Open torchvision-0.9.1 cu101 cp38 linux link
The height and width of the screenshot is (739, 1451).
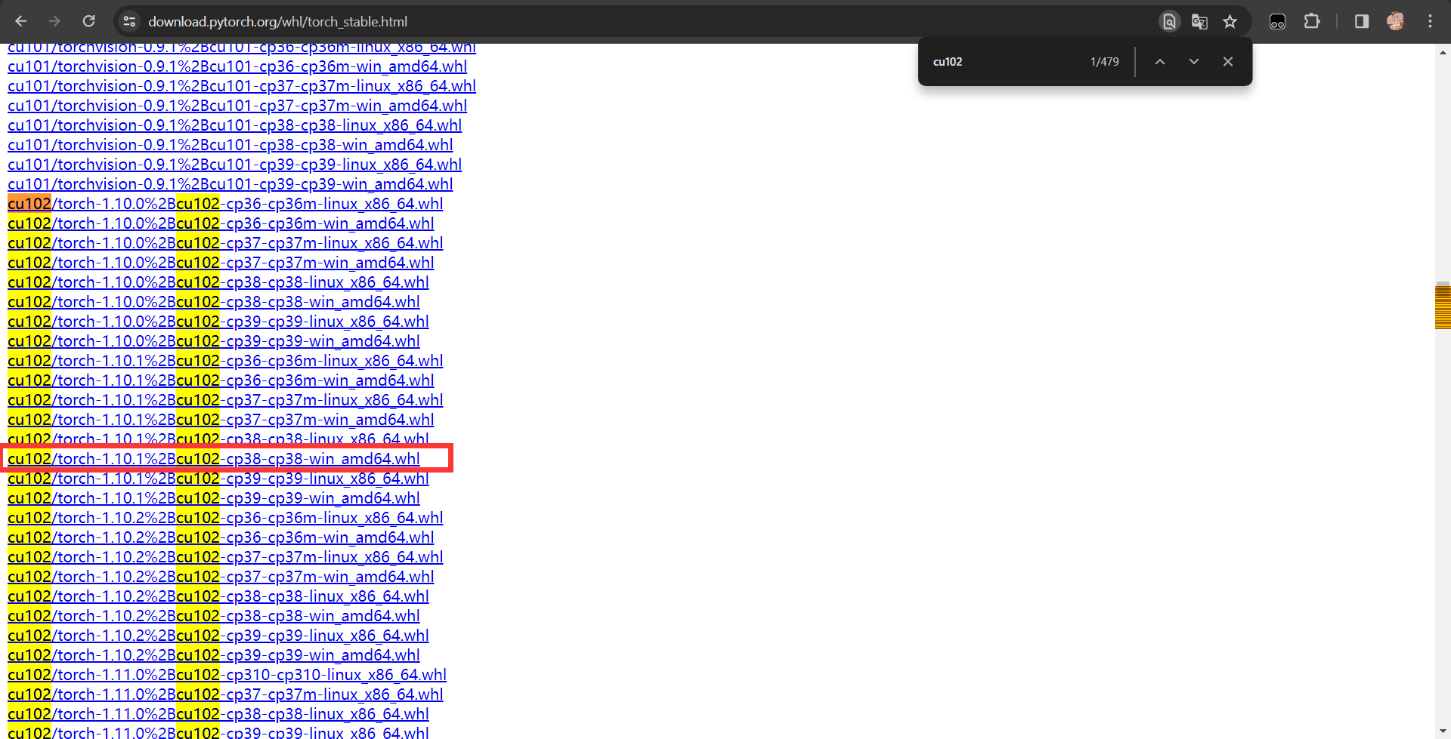pyautogui.click(x=234, y=125)
